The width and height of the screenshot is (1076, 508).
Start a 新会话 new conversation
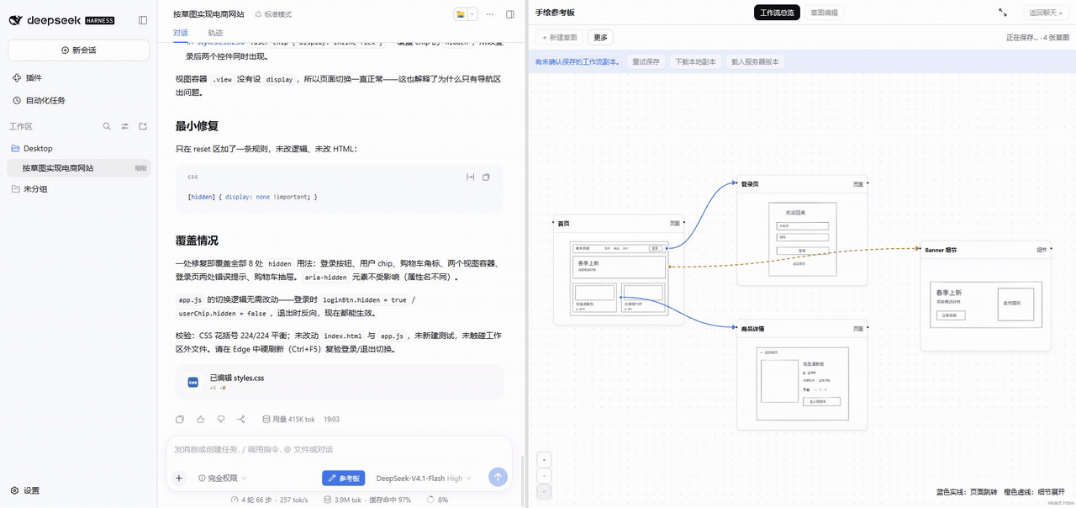click(x=79, y=50)
